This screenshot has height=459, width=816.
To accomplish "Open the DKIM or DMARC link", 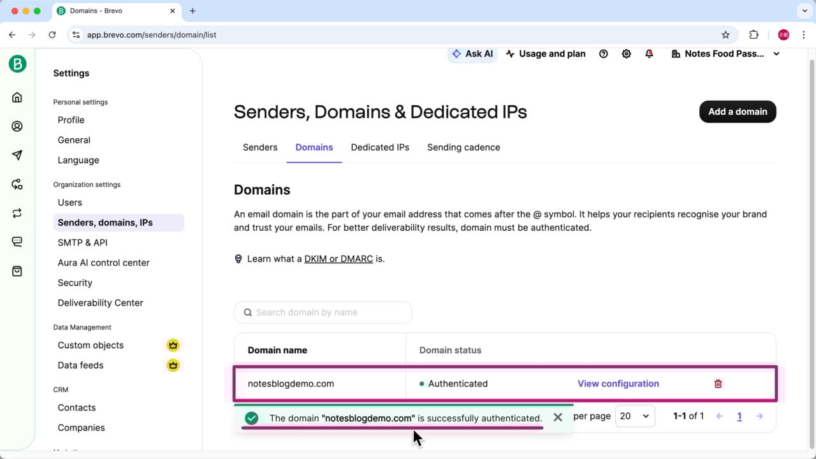I will tap(339, 259).
